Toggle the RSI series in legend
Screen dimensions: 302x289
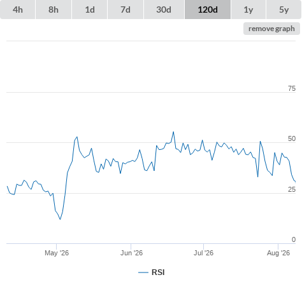[158, 272]
